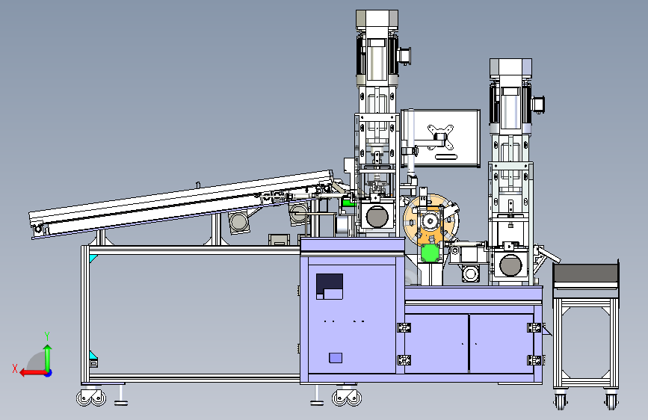Select the junction box on the left motor
Viewport: 648px width, 420px height.
tap(404, 56)
